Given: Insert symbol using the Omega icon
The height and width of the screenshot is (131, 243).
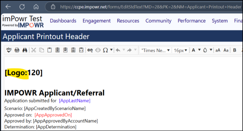Looking at the screenshot, I should tap(105, 50).
